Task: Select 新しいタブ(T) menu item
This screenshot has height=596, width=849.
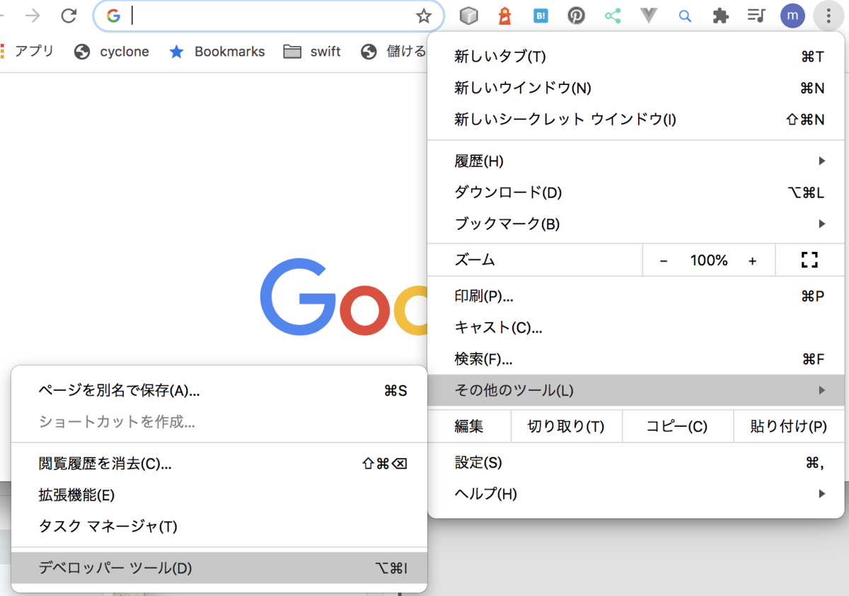Action: coord(635,57)
